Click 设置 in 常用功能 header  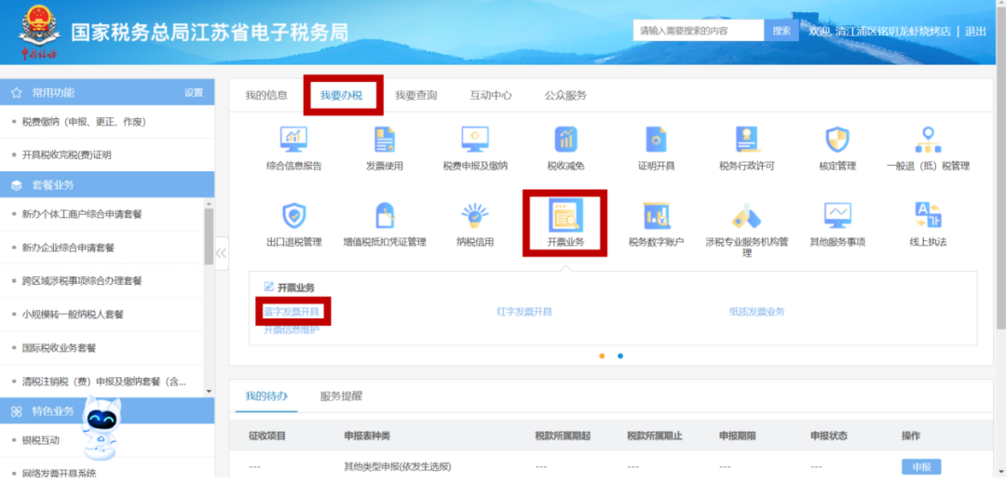tap(194, 93)
